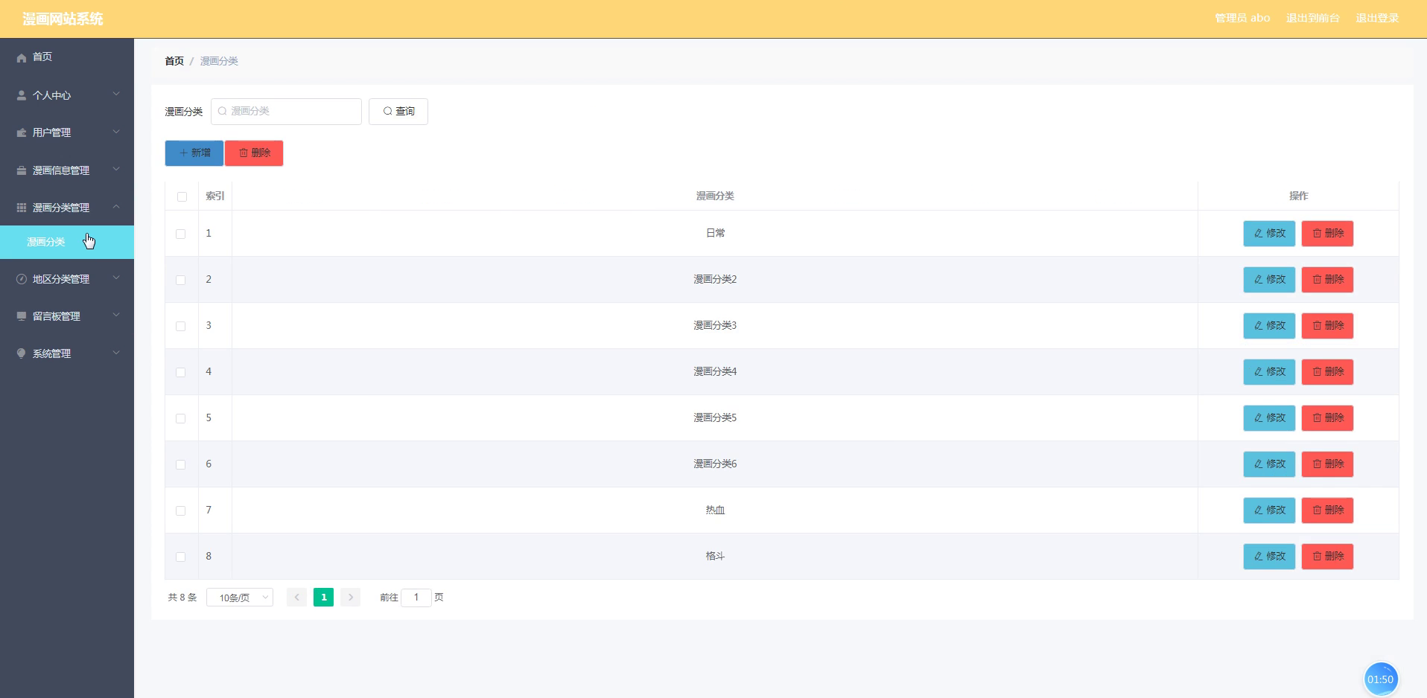Click 删除 button for row 热血
This screenshot has width=1427, height=698.
coord(1327,510)
